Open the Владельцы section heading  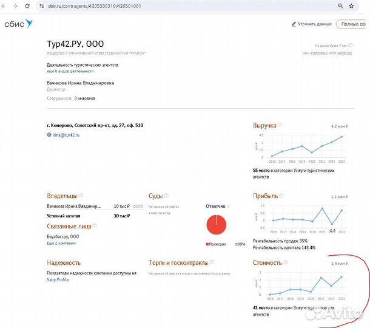[62, 196]
